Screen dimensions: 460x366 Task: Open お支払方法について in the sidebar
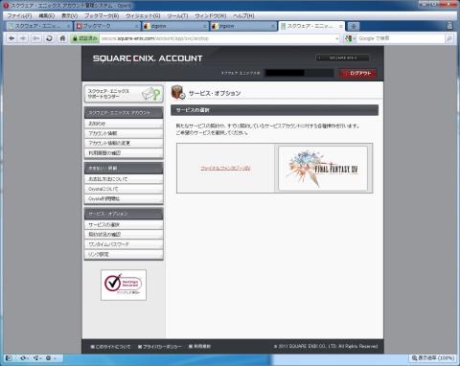tap(124, 179)
